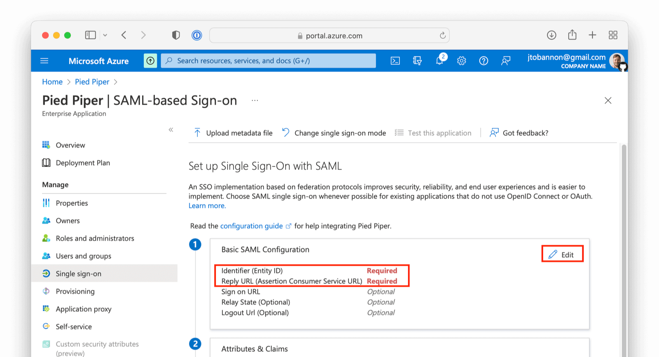Click the Attributes & Claims heading
The image size is (659, 357).
pos(255,349)
